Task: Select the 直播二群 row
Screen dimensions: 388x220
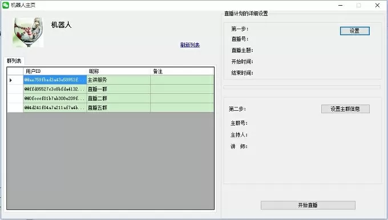Action: [x=110, y=98]
